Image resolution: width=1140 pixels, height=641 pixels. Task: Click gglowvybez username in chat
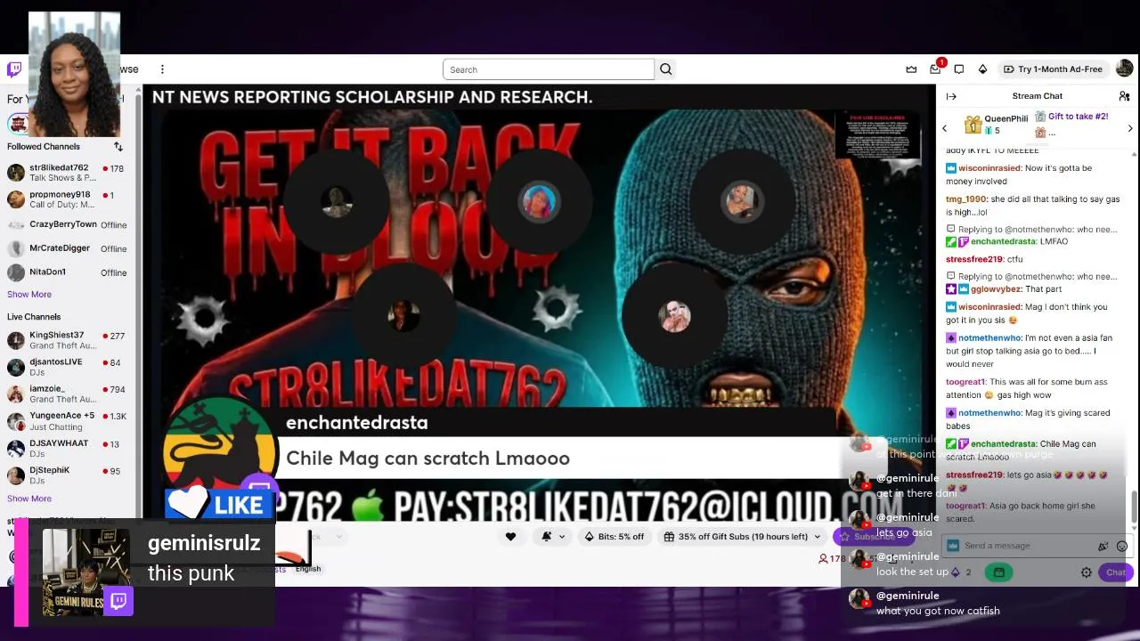(x=996, y=289)
